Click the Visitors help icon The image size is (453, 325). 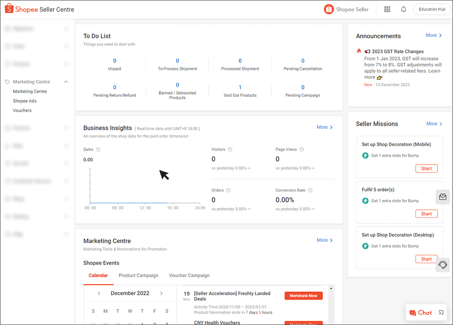coord(230,149)
